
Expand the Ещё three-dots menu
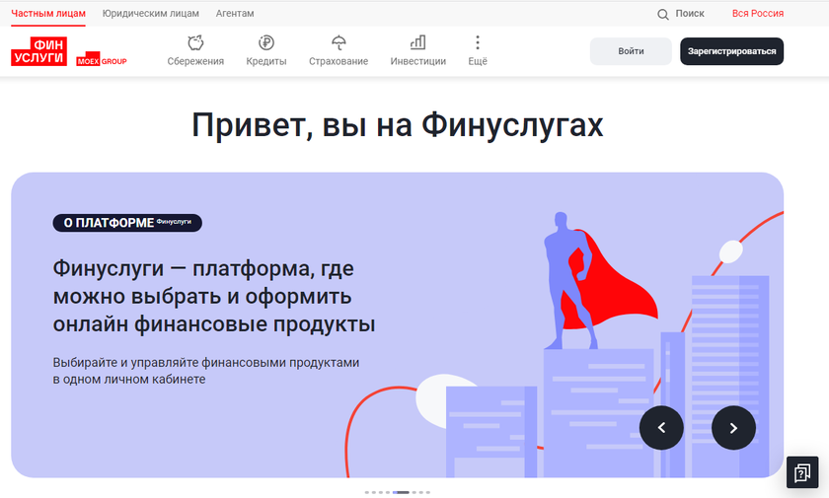point(478,42)
